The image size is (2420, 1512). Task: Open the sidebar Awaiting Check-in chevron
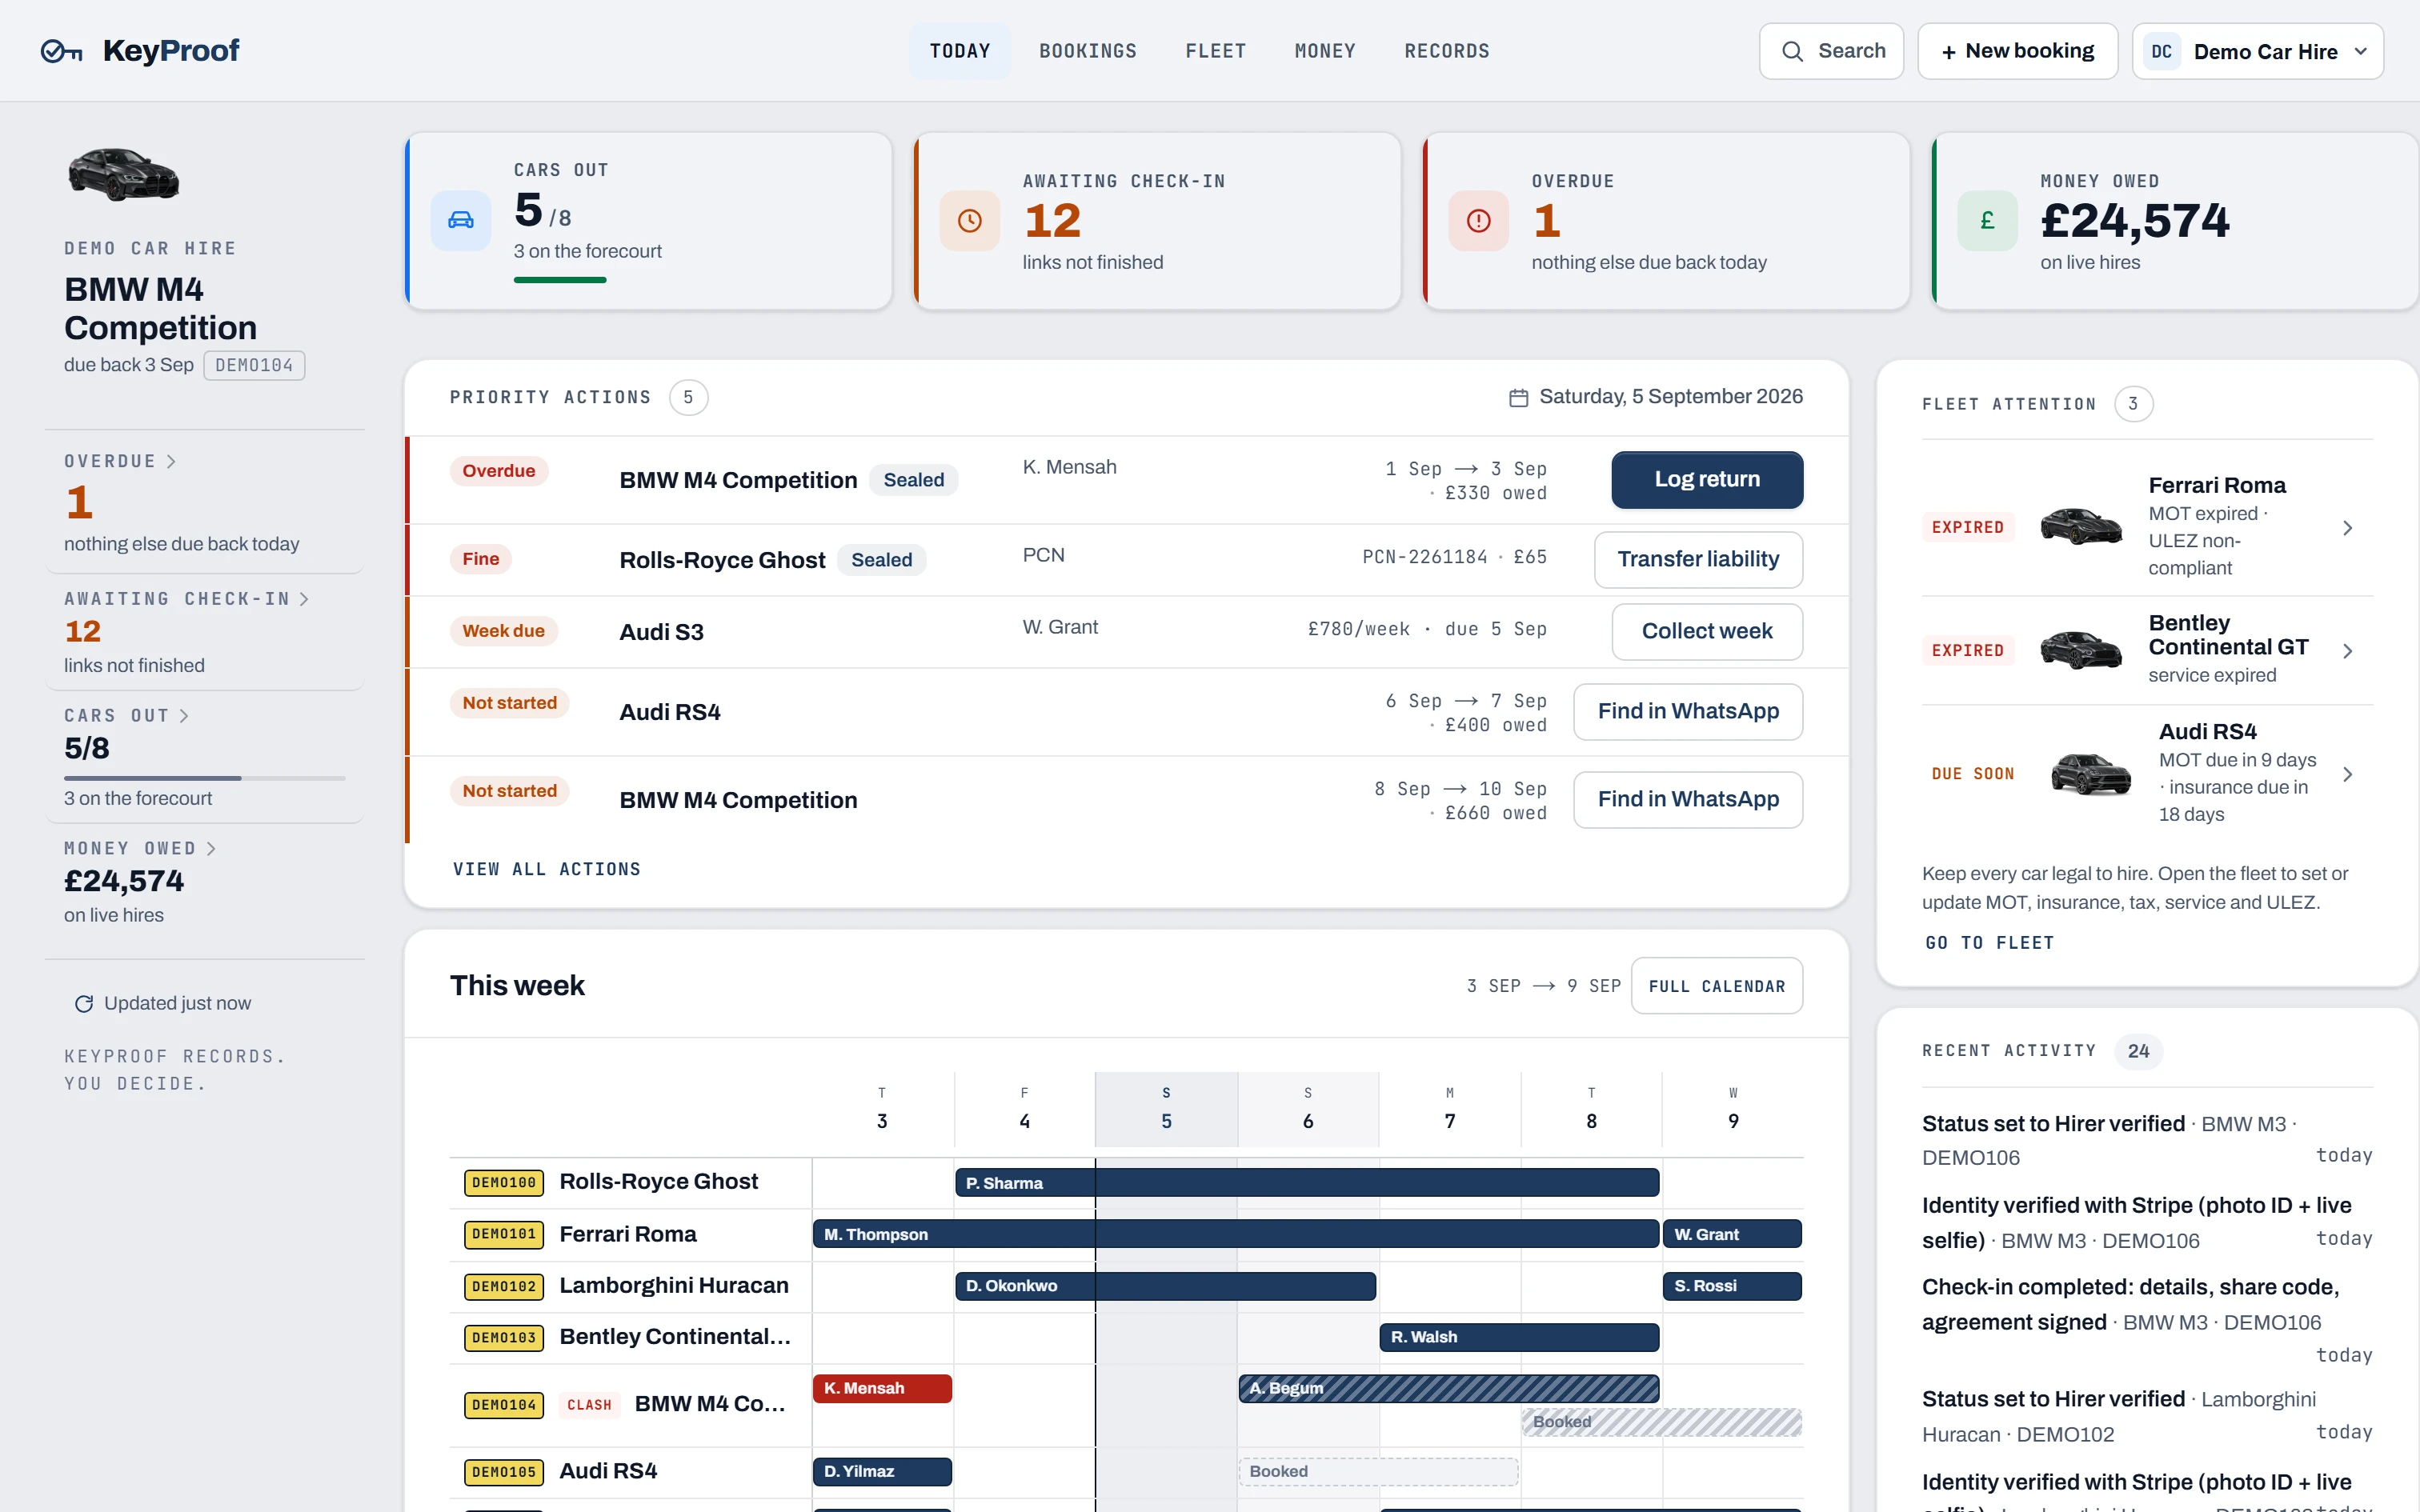304,599
